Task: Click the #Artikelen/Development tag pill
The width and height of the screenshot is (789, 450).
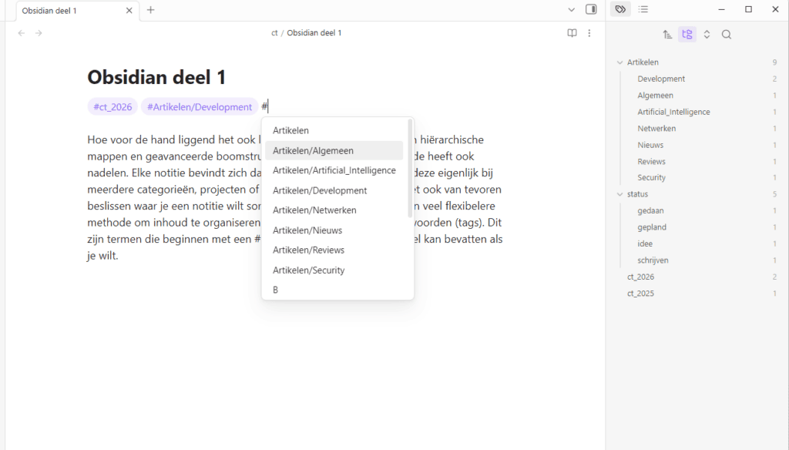Action: click(x=200, y=106)
